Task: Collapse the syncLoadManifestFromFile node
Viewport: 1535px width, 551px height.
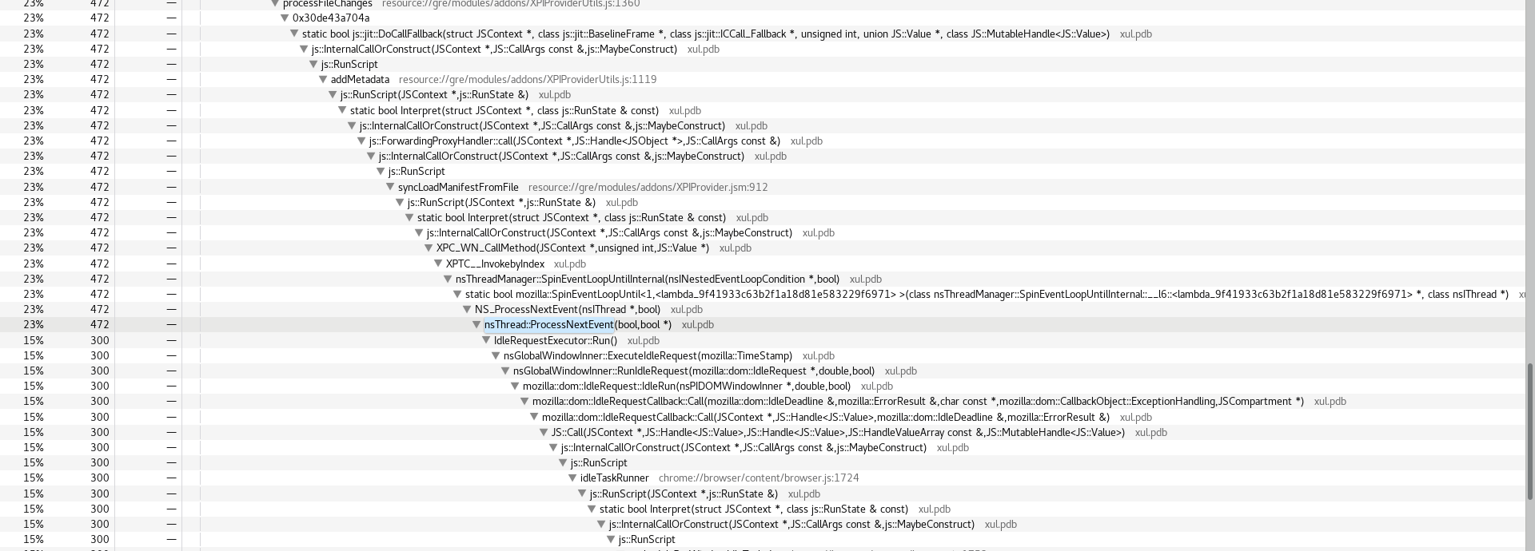Action: pyautogui.click(x=390, y=187)
